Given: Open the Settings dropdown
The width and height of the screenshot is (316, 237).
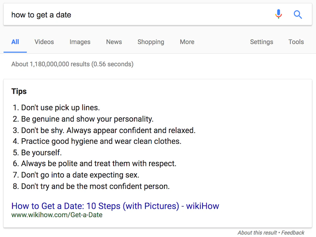Looking at the screenshot, I should 261,42.
